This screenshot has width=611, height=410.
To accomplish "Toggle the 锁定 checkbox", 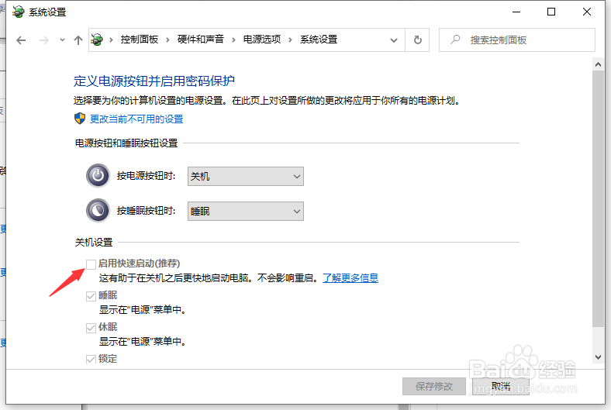I will tap(91, 360).
